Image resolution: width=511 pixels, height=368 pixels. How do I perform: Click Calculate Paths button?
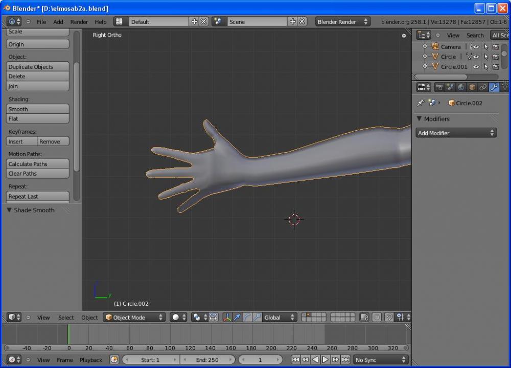point(37,164)
